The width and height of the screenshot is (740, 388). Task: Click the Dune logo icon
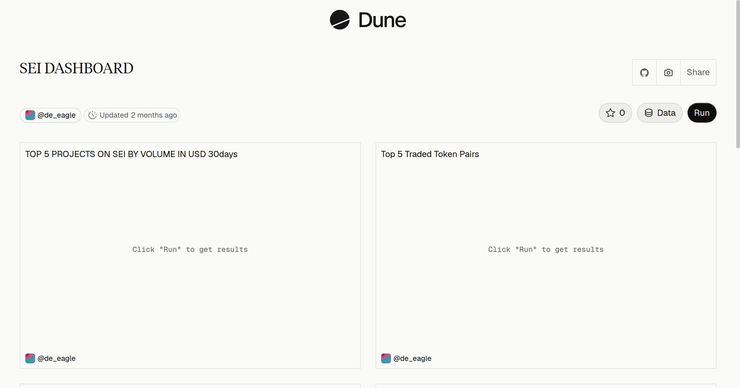339,20
